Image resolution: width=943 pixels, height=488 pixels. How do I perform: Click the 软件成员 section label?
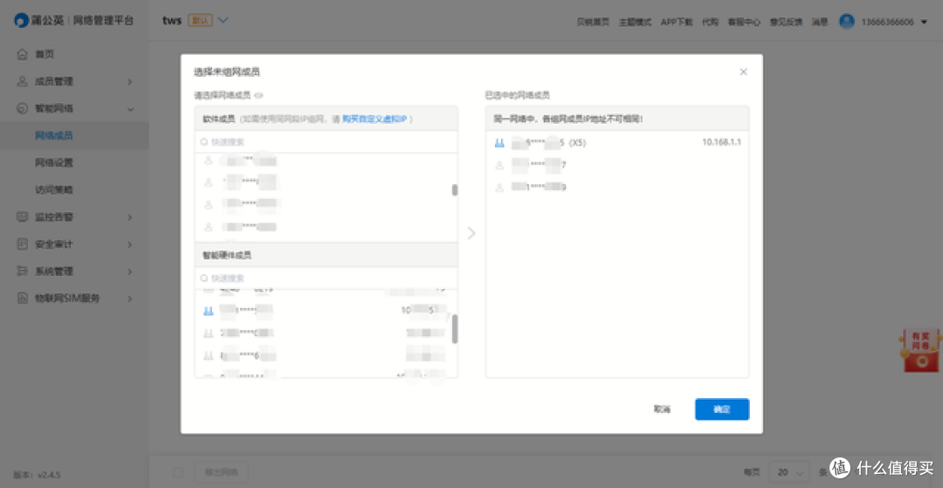click(219, 119)
